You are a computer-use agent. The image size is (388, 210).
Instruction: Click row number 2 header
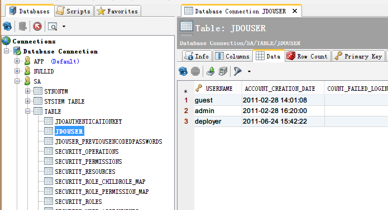pos(186,111)
